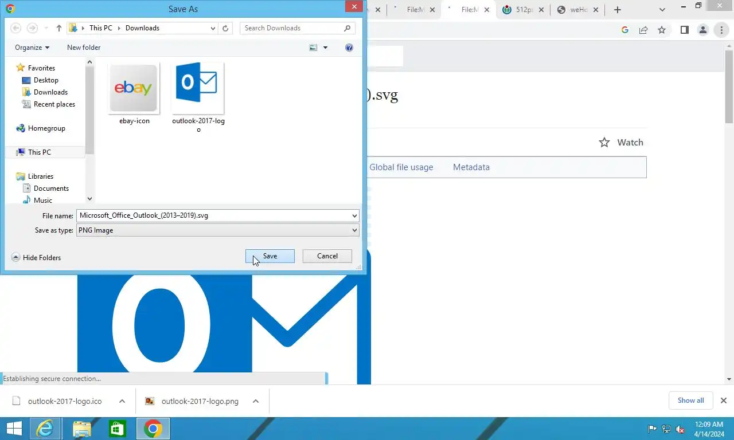Bookmark this page with star icon
Viewport: 734px width, 440px height.
coord(662,30)
